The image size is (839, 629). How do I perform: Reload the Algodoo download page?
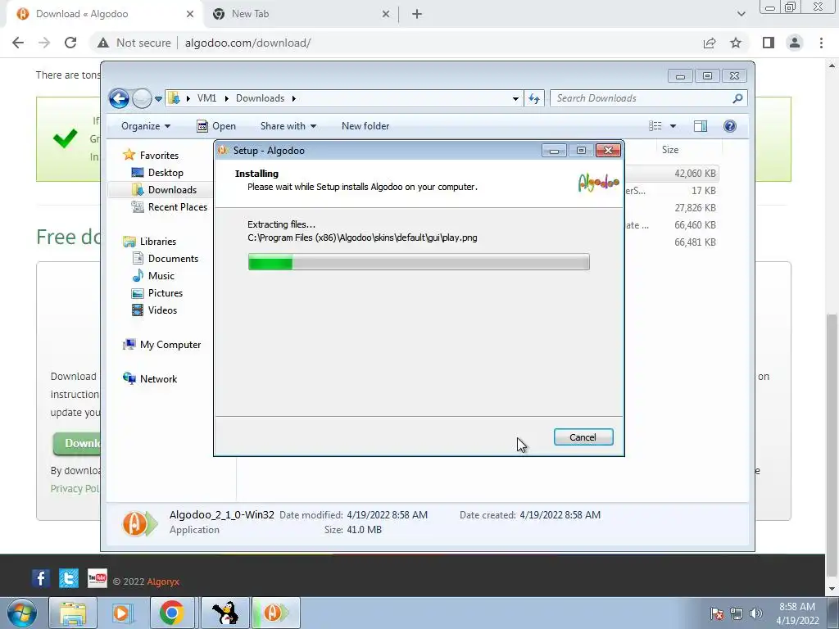click(x=70, y=43)
